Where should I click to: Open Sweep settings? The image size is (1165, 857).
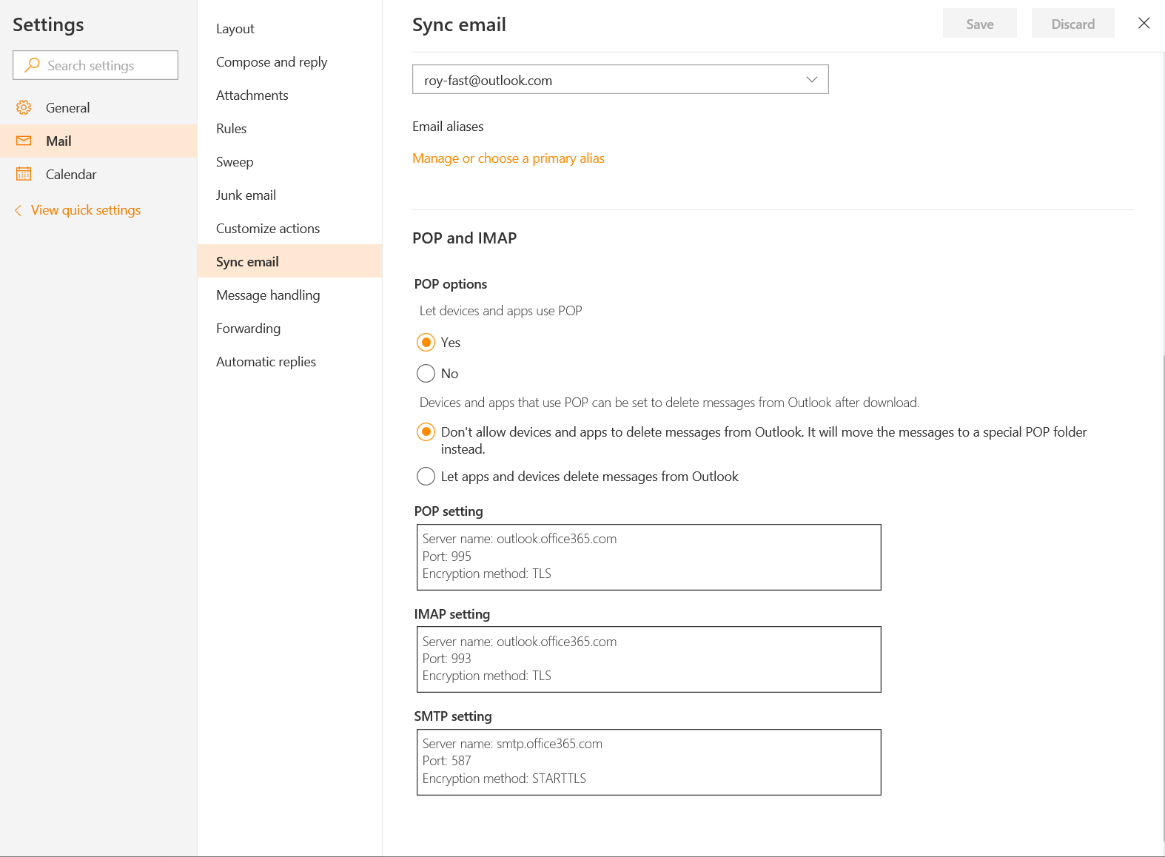click(x=289, y=161)
